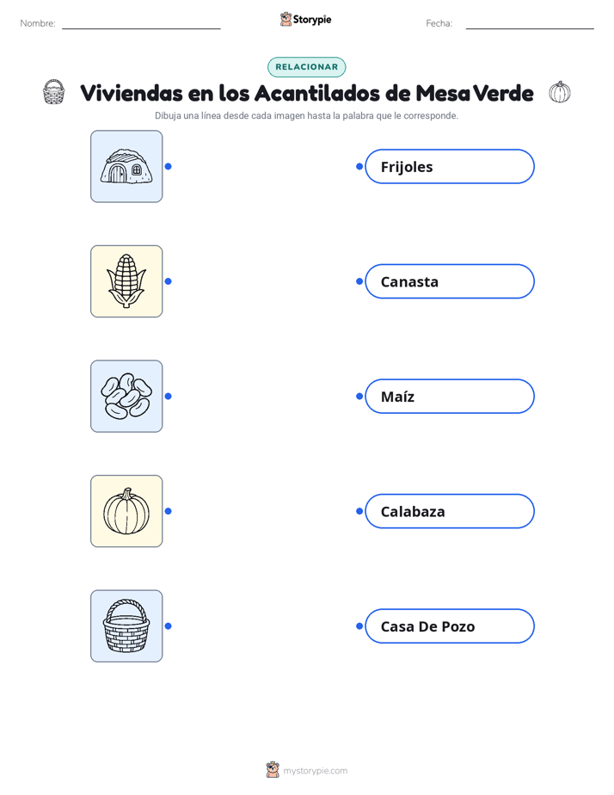Click the beans picture card
Viewport: 614px width, 795px height.
126,396
